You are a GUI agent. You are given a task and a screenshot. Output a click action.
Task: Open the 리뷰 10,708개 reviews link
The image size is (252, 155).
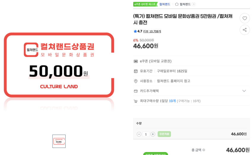152,31
